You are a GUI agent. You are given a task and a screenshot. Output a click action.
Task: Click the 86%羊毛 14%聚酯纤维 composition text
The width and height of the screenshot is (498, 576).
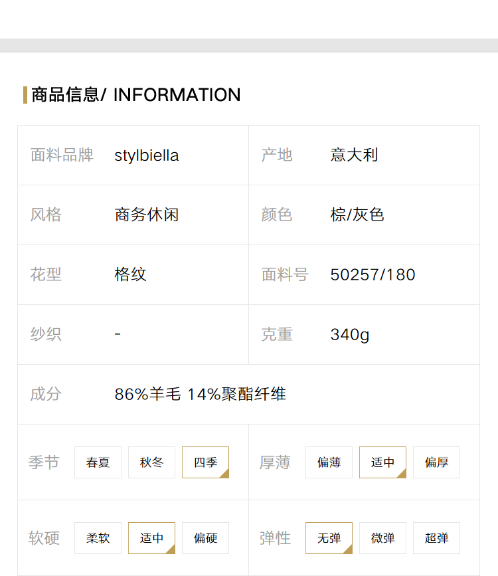tap(200, 394)
